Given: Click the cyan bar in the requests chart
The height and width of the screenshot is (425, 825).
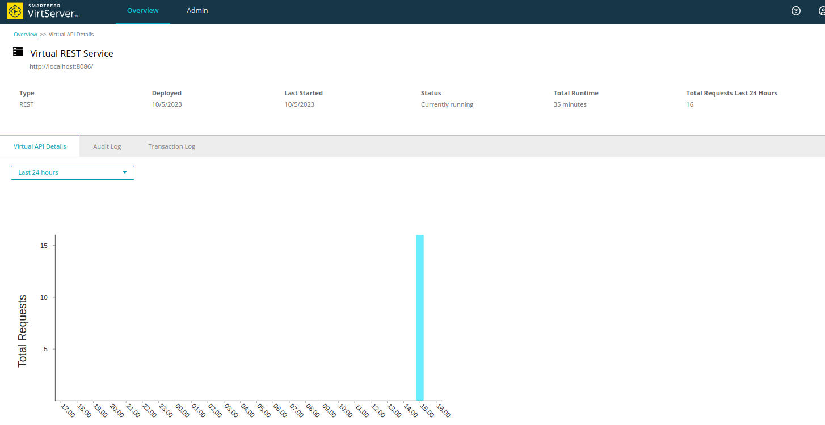Looking at the screenshot, I should click(x=420, y=318).
